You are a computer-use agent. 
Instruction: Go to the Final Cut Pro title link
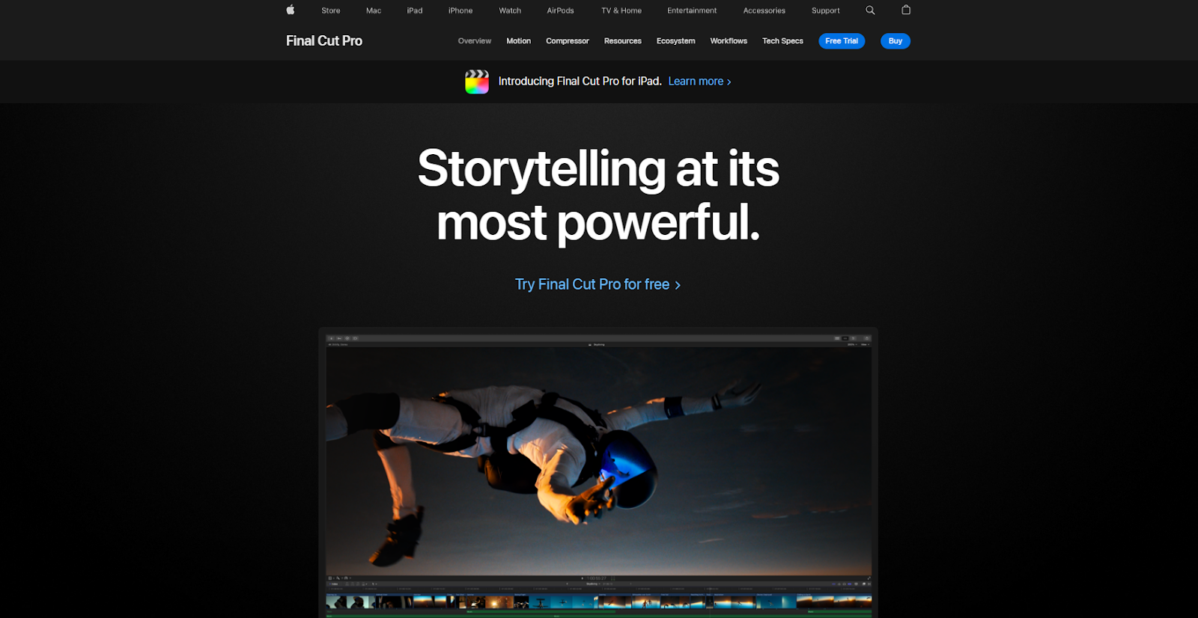[324, 41]
